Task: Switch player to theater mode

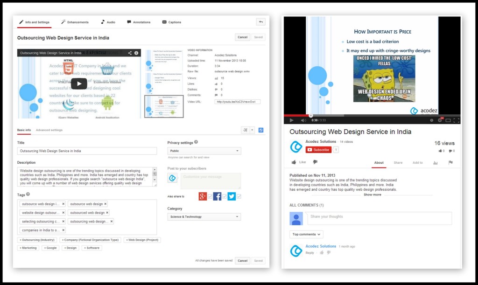Action: (x=448, y=120)
